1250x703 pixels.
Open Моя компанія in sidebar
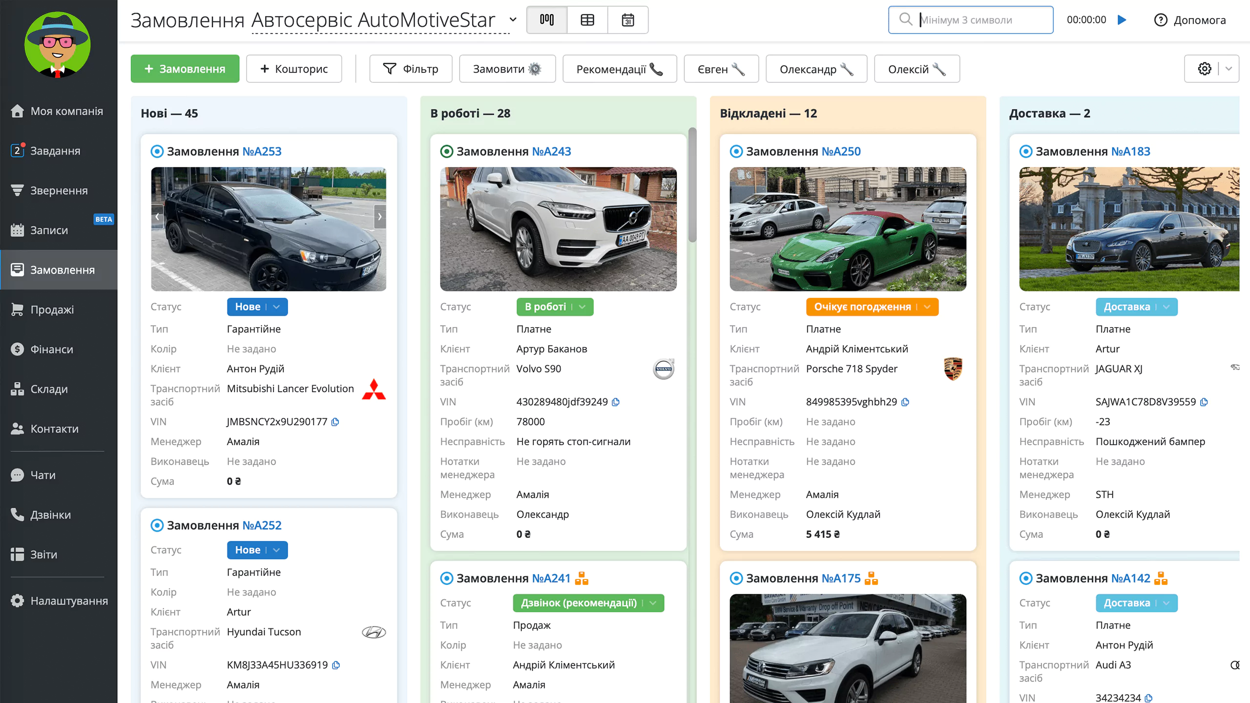point(59,111)
